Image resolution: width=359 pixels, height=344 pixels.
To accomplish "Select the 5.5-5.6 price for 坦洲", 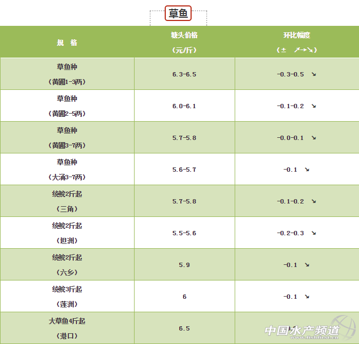I will [x=184, y=233].
